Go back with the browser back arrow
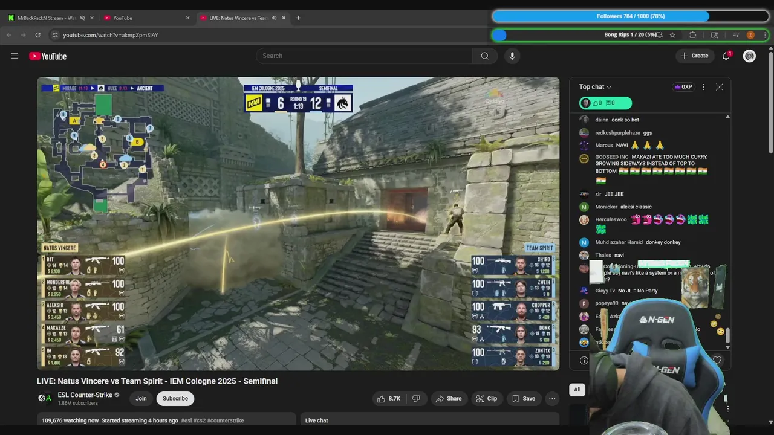 tap(9, 35)
